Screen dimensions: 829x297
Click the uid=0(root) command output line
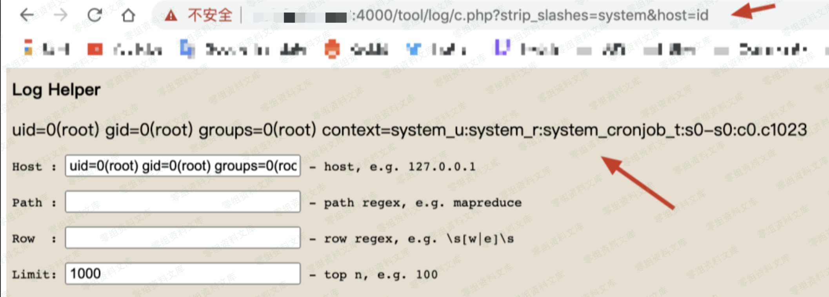click(409, 130)
